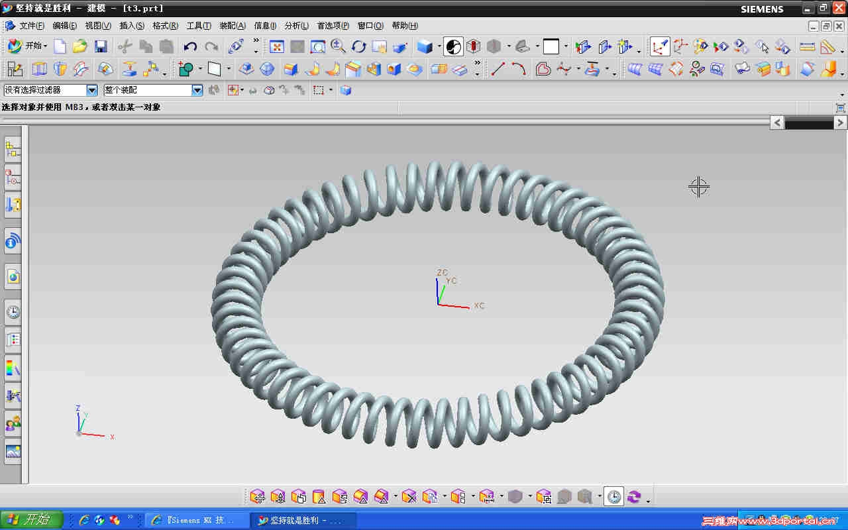
Task: Open a file with the folder icon
Action: pos(80,46)
